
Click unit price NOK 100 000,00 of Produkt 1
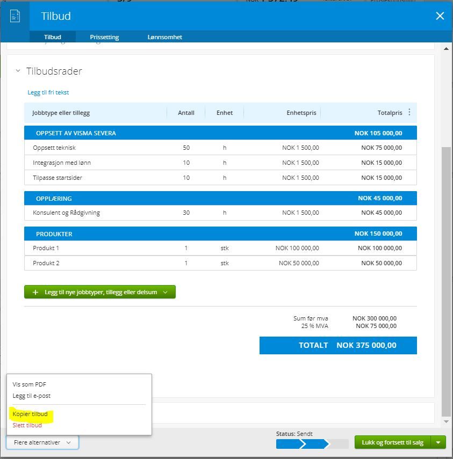pyautogui.click(x=297, y=248)
